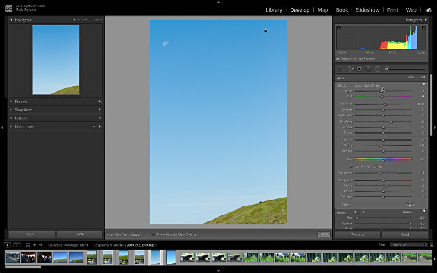
Task: Go back with the left arrow icon
Action: pos(35,245)
